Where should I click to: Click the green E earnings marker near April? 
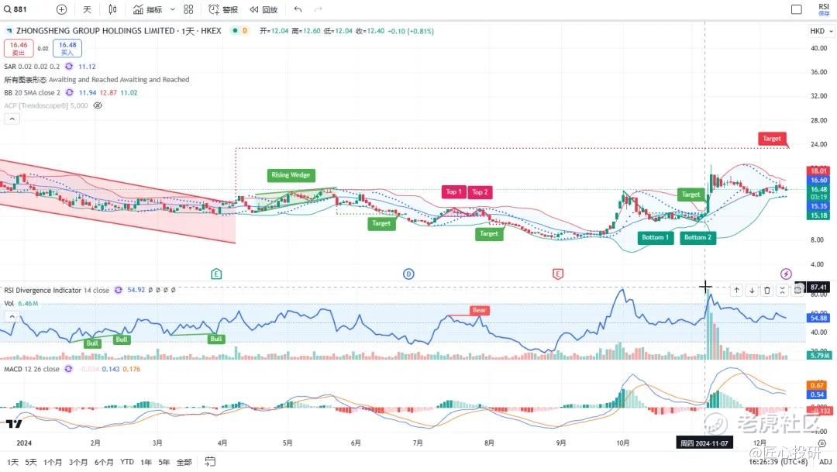[216, 274]
